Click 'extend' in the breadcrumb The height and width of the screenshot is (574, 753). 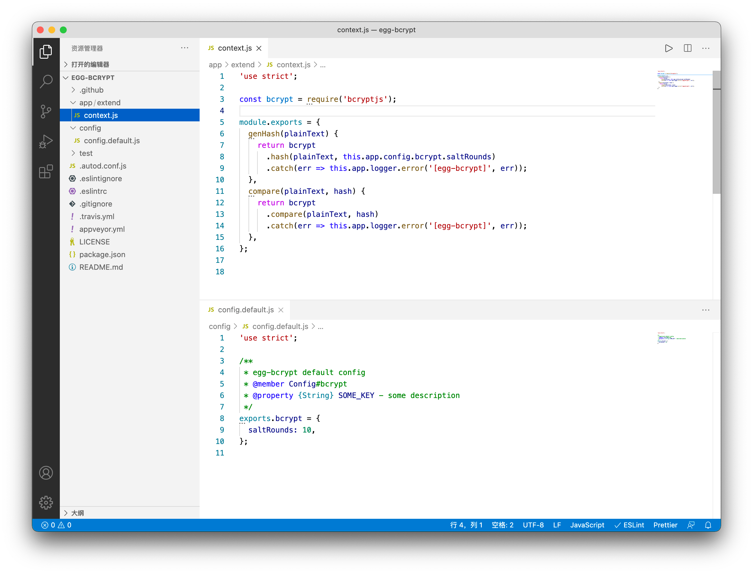[242, 65]
